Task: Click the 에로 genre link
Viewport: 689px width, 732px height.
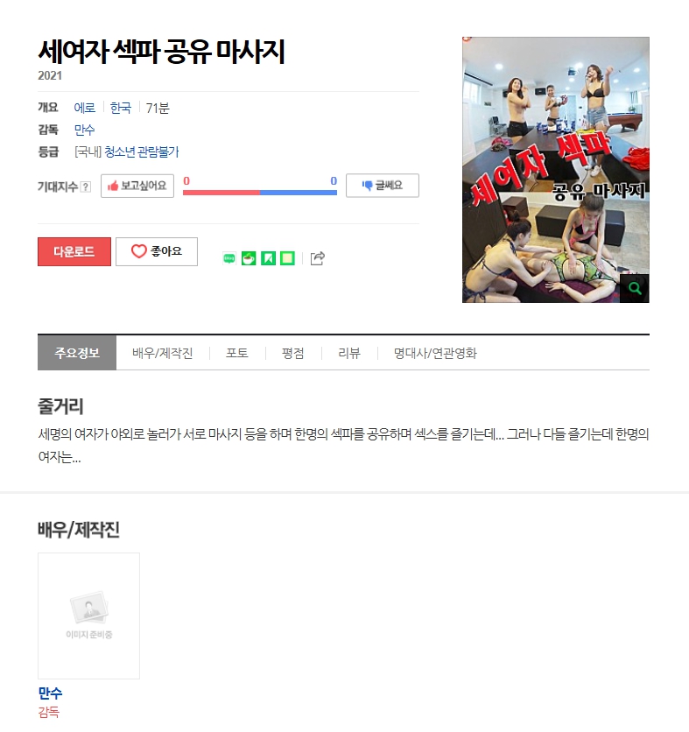Action: click(x=85, y=108)
